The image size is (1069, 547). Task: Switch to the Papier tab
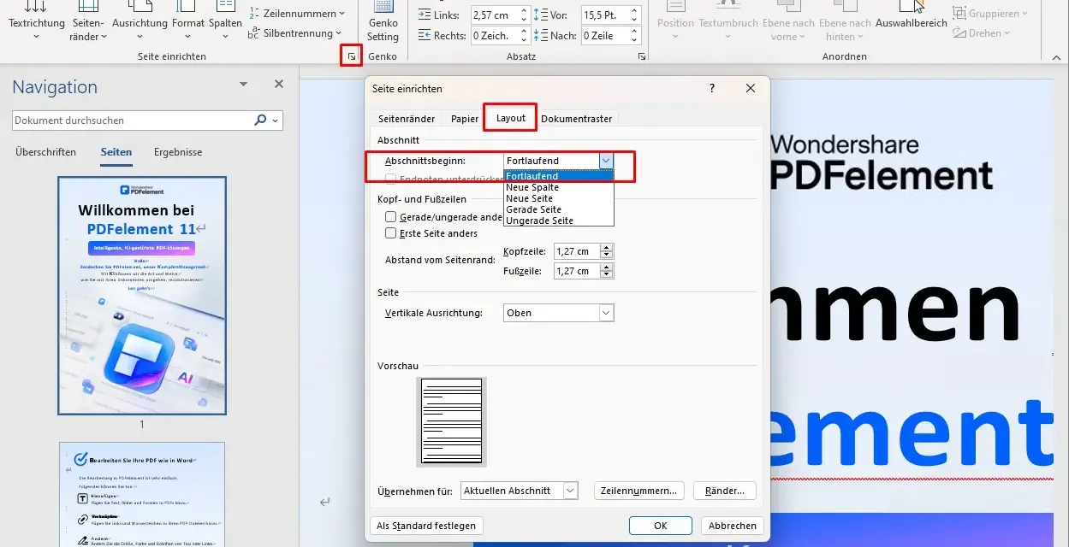click(x=465, y=119)
